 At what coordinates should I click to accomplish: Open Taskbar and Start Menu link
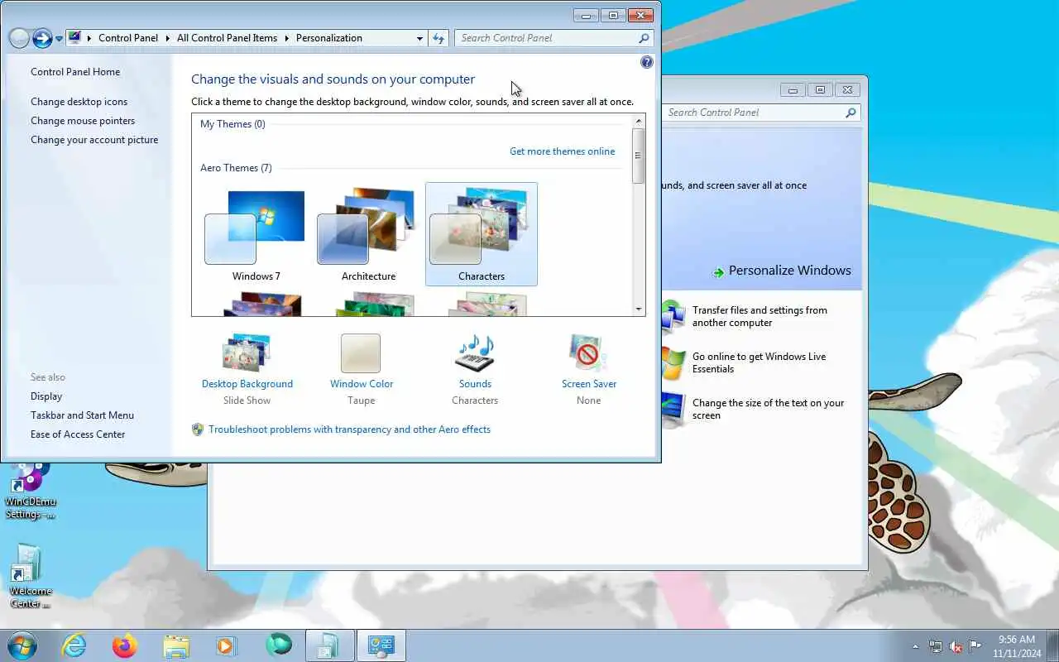82,415
